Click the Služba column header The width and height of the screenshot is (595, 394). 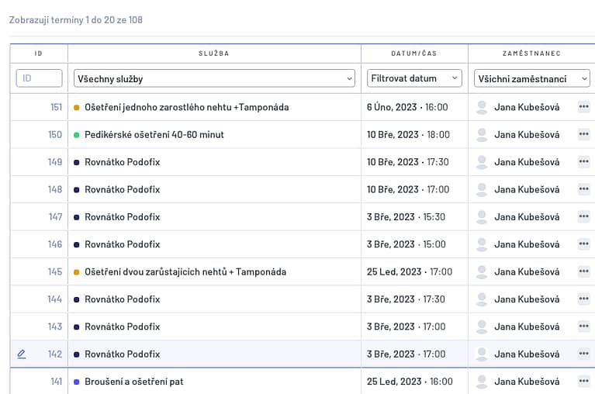pos(214,54)
